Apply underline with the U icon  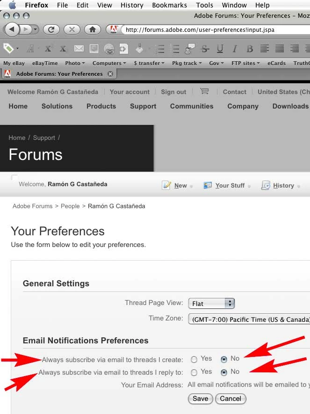click(x=220, y=49)
